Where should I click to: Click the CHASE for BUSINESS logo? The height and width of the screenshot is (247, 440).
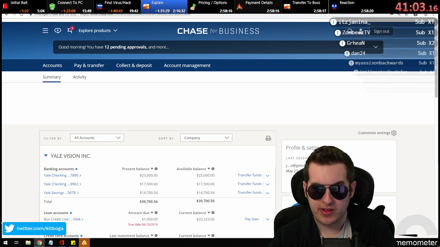coord(218,31)
